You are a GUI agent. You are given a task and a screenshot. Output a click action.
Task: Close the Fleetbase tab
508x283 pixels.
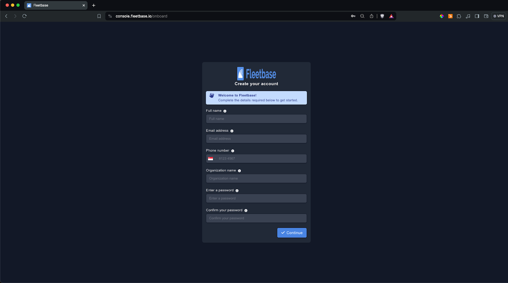84,5
